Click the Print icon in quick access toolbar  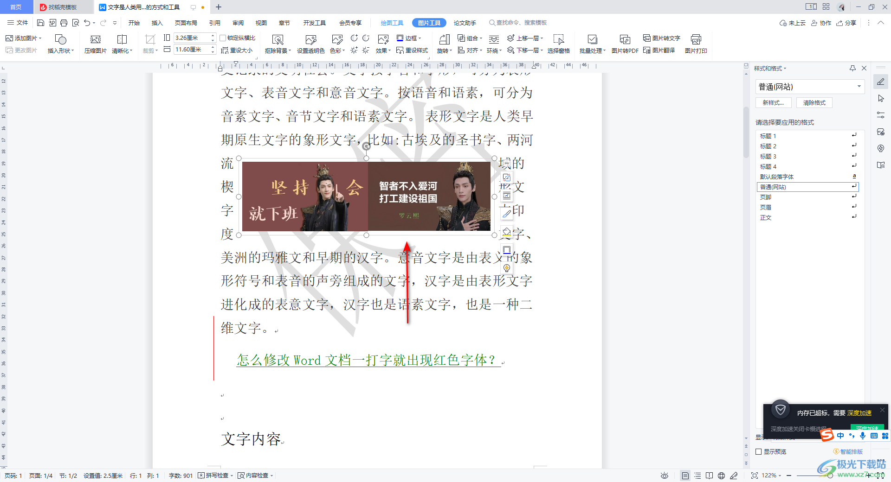tap(64, 23)
